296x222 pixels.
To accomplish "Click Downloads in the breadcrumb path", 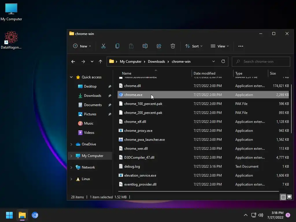I will pos(156,62).
